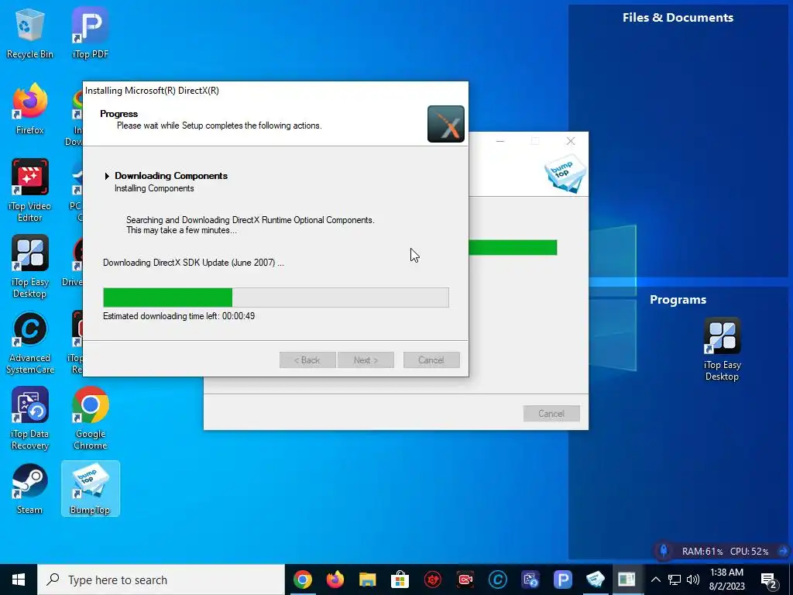Open the Windows Start menu
This screenshot has width=793, height=595.
pos(19,580)
